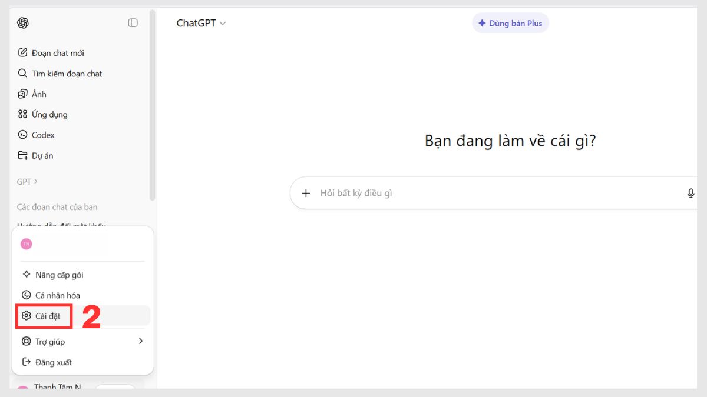
Task: Click the ChatGPT logo icon
Action: tap(22, 22)
